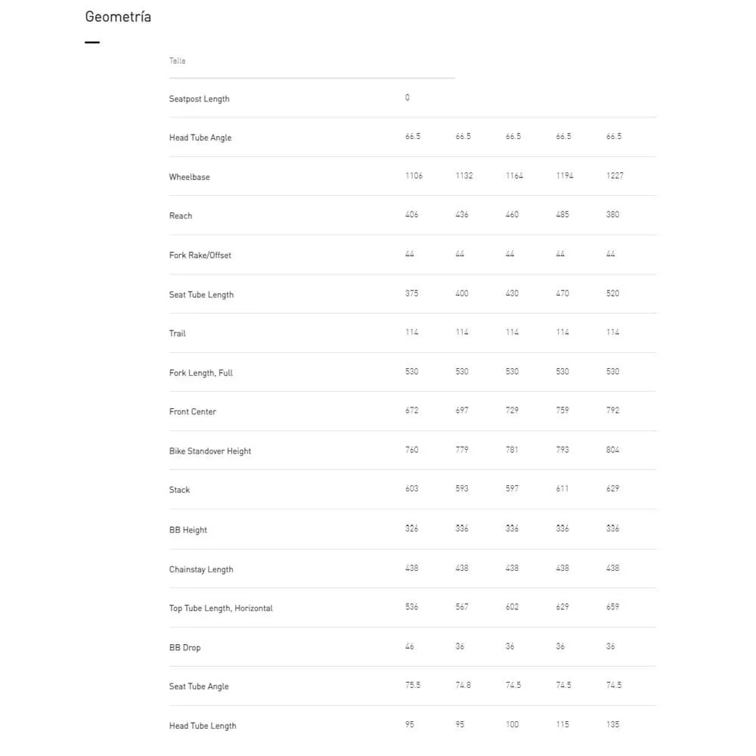Select the Stack row label

coord(180,490)
